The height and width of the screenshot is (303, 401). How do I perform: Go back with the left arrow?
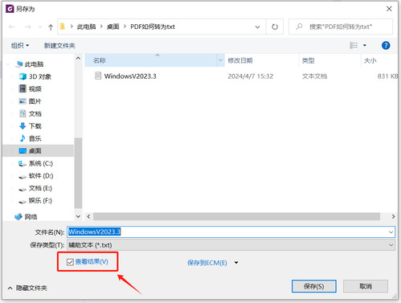tap(12, 27)
